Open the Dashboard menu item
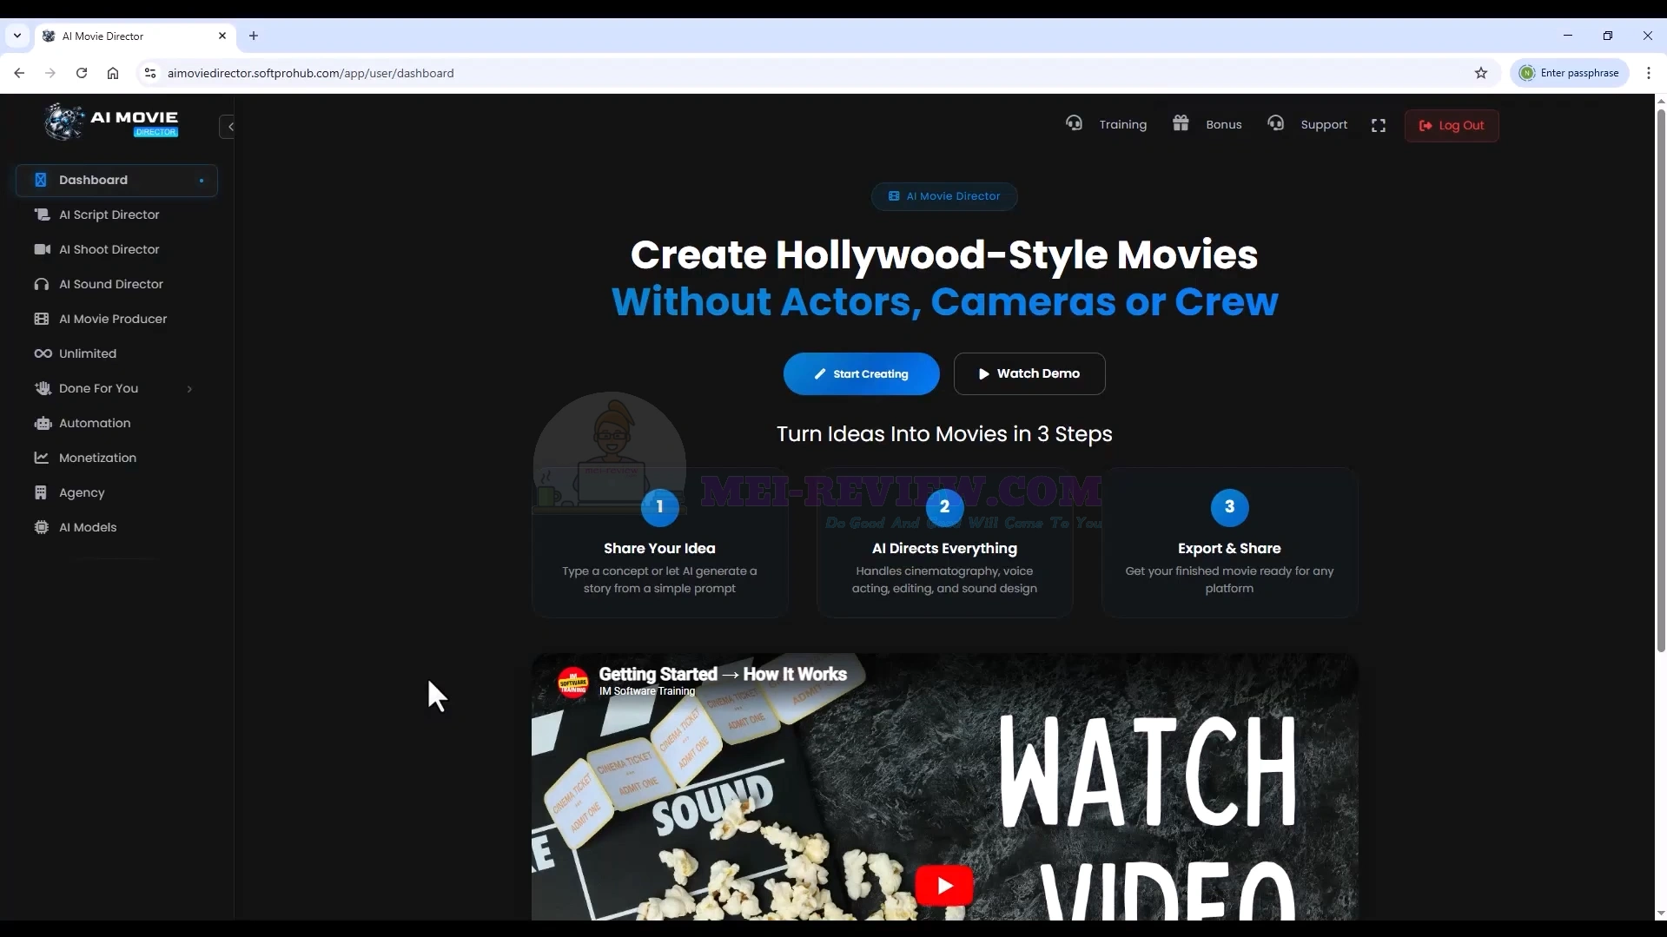 click(116, 180)
